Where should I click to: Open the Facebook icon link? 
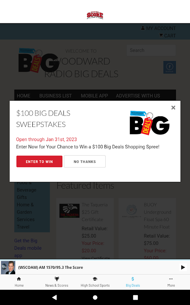(x=169, y=67)
